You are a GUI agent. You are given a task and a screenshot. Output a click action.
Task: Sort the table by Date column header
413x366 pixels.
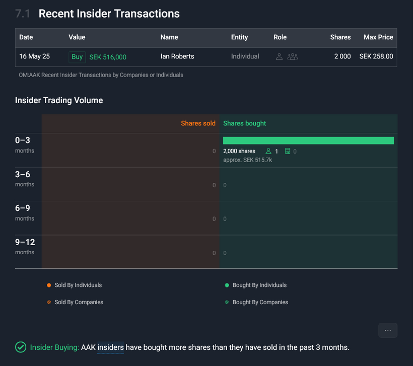[26, 37]
